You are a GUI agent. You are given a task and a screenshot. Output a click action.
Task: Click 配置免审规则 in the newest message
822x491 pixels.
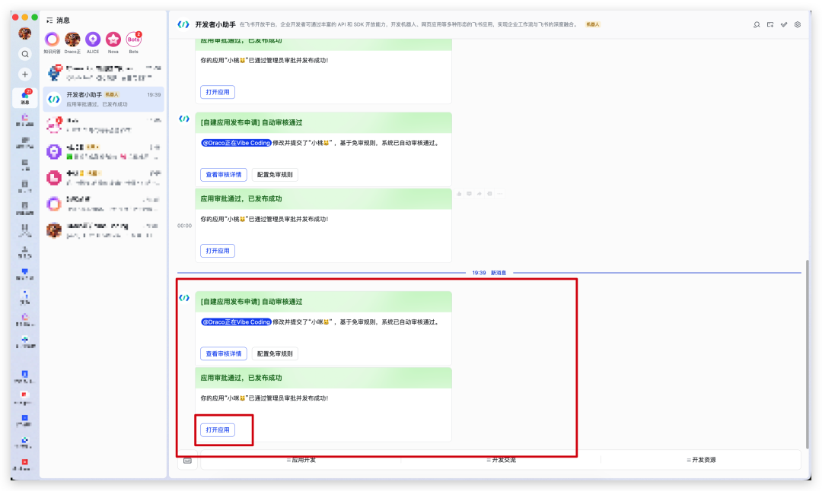click(x=275, y=353)
